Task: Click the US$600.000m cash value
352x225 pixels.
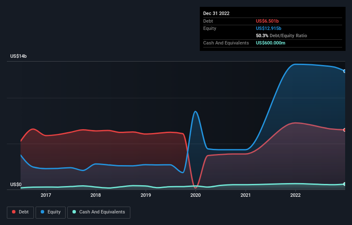Action: click(x=271, y=43)
